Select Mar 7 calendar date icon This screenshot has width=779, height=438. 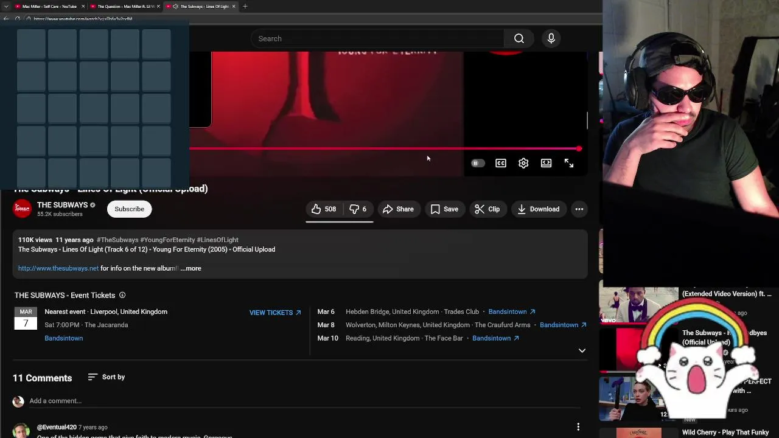click(26, 319)
